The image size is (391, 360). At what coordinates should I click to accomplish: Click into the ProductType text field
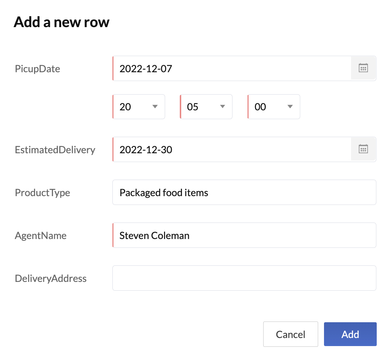point(244,192)
